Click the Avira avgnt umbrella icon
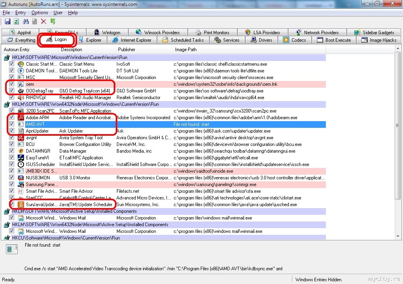The height and width of the screenshot is (284, 403). tap(20, 138)
